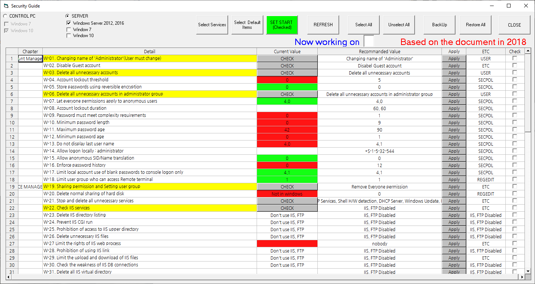Click CHECK button for W-06 administrator group

pos(287,94)
